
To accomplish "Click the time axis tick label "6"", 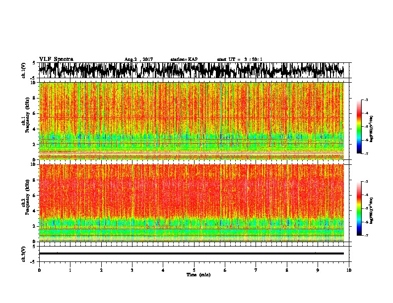I will 225,270.
